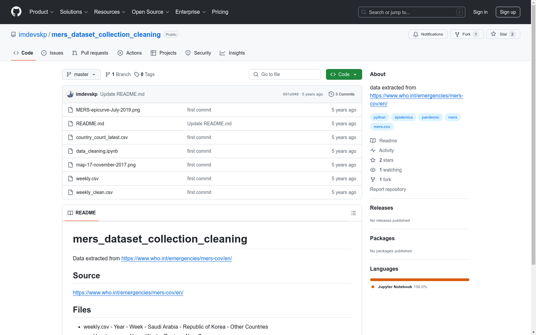Expand the Enterprise menu

pyautogui.click(x=191, y=12)
